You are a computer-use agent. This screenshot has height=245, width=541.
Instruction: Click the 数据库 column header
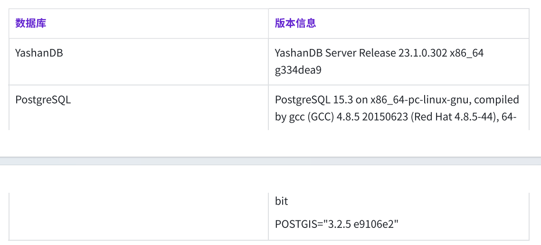[x=31, y=23]
